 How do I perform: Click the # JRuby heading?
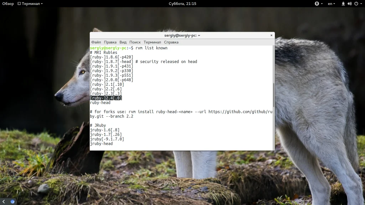pyautogui.click(x=98, y=126)
